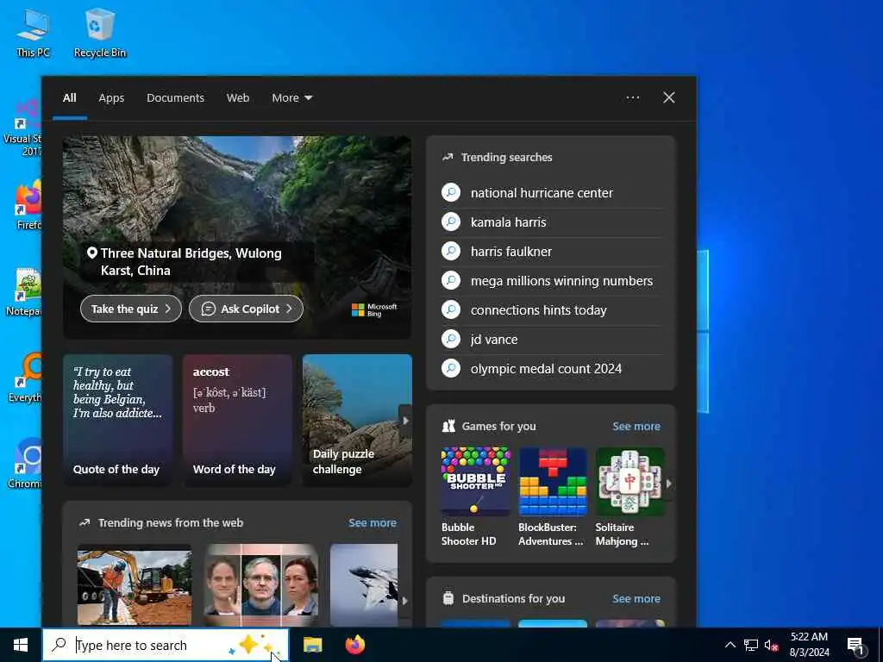883x662 pixels.
Task: Expand the More tab dropdown
Action: click(x=291, y=98)
